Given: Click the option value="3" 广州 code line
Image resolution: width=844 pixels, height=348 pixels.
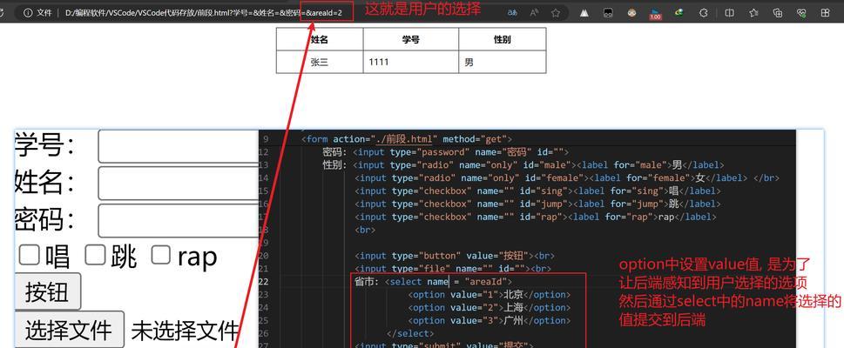Looking at the screenshot, I should pyautogui.click(x=490, y=320).
